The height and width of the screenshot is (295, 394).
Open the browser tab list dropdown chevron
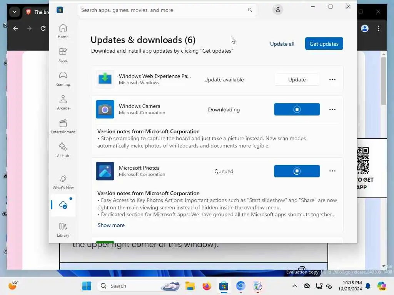pyautogui.click(x=15, y=12)
